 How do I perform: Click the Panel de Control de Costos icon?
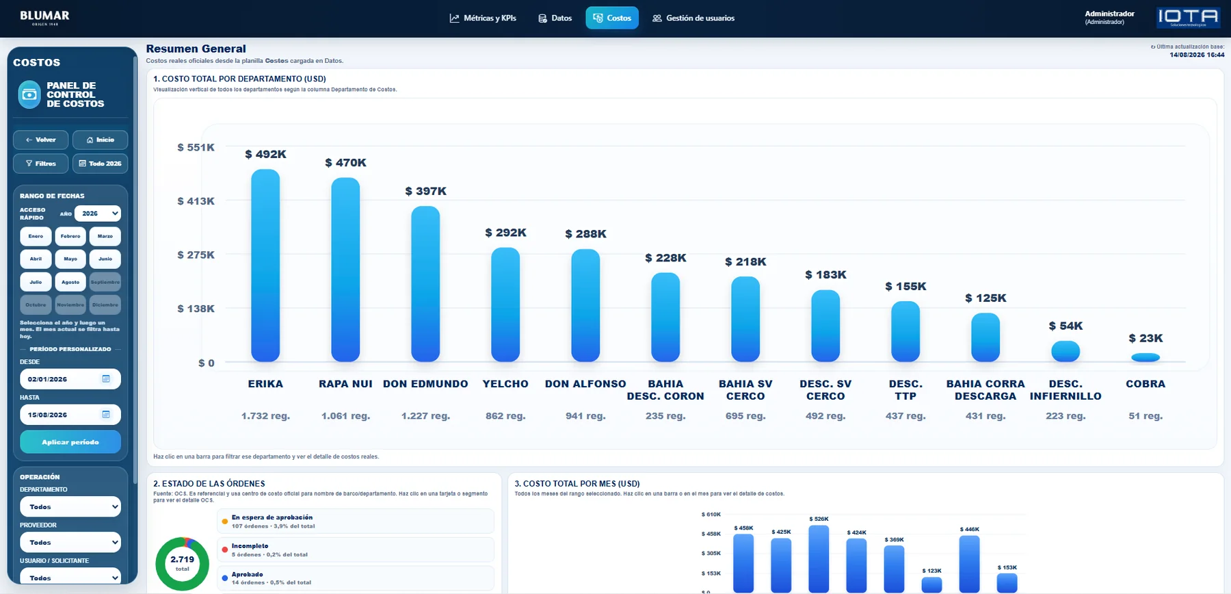tap(29, 94)
